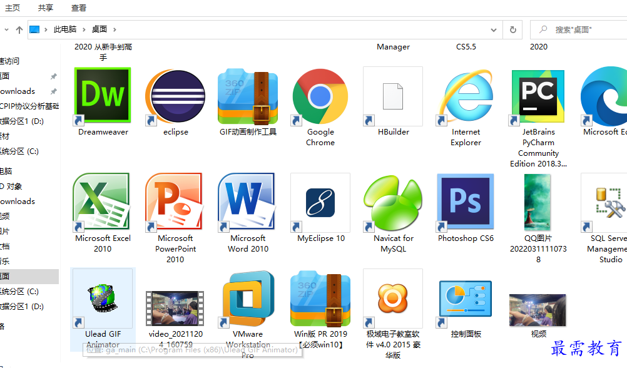Select the JetBrains PyCharm Community Edition icon
This screenshot has width=627, height=368.
click(x=538, y=96)
